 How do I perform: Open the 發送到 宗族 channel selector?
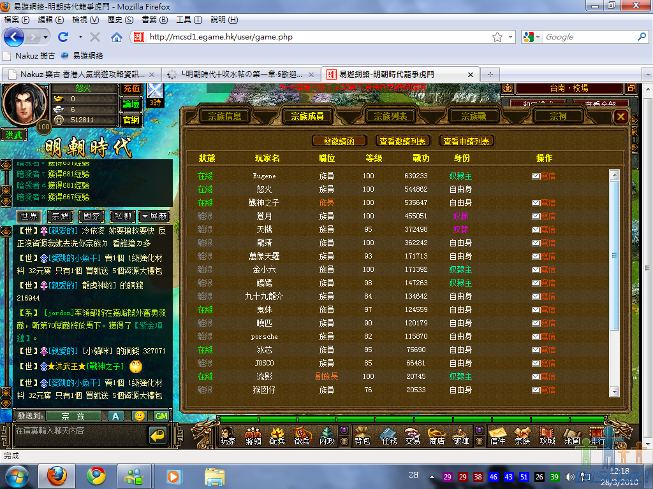click(x=73, y=416)
